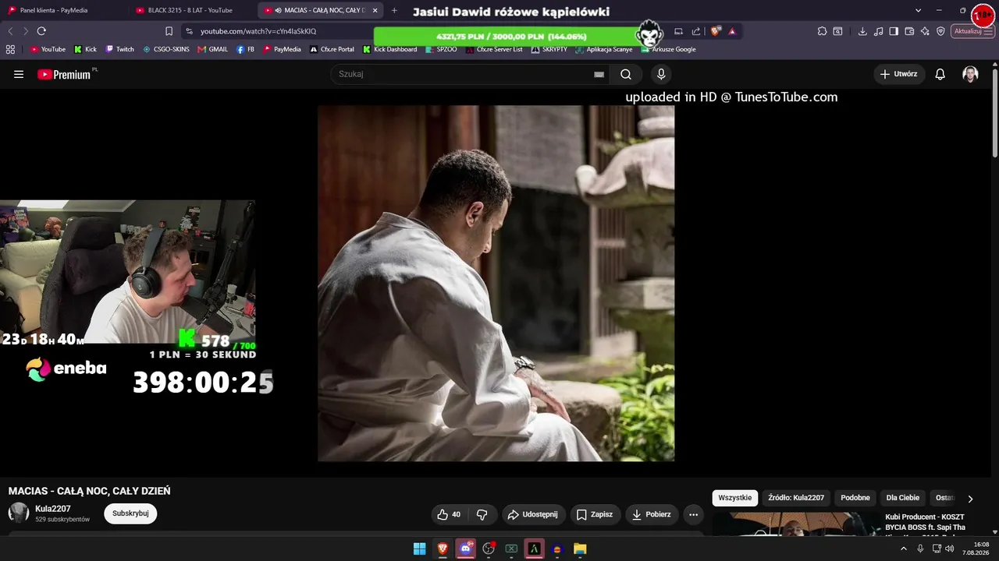Click the YouTube page vertical scrollbar
The height and width of the screenshot is (561, 999).
[x=994, y=113]
